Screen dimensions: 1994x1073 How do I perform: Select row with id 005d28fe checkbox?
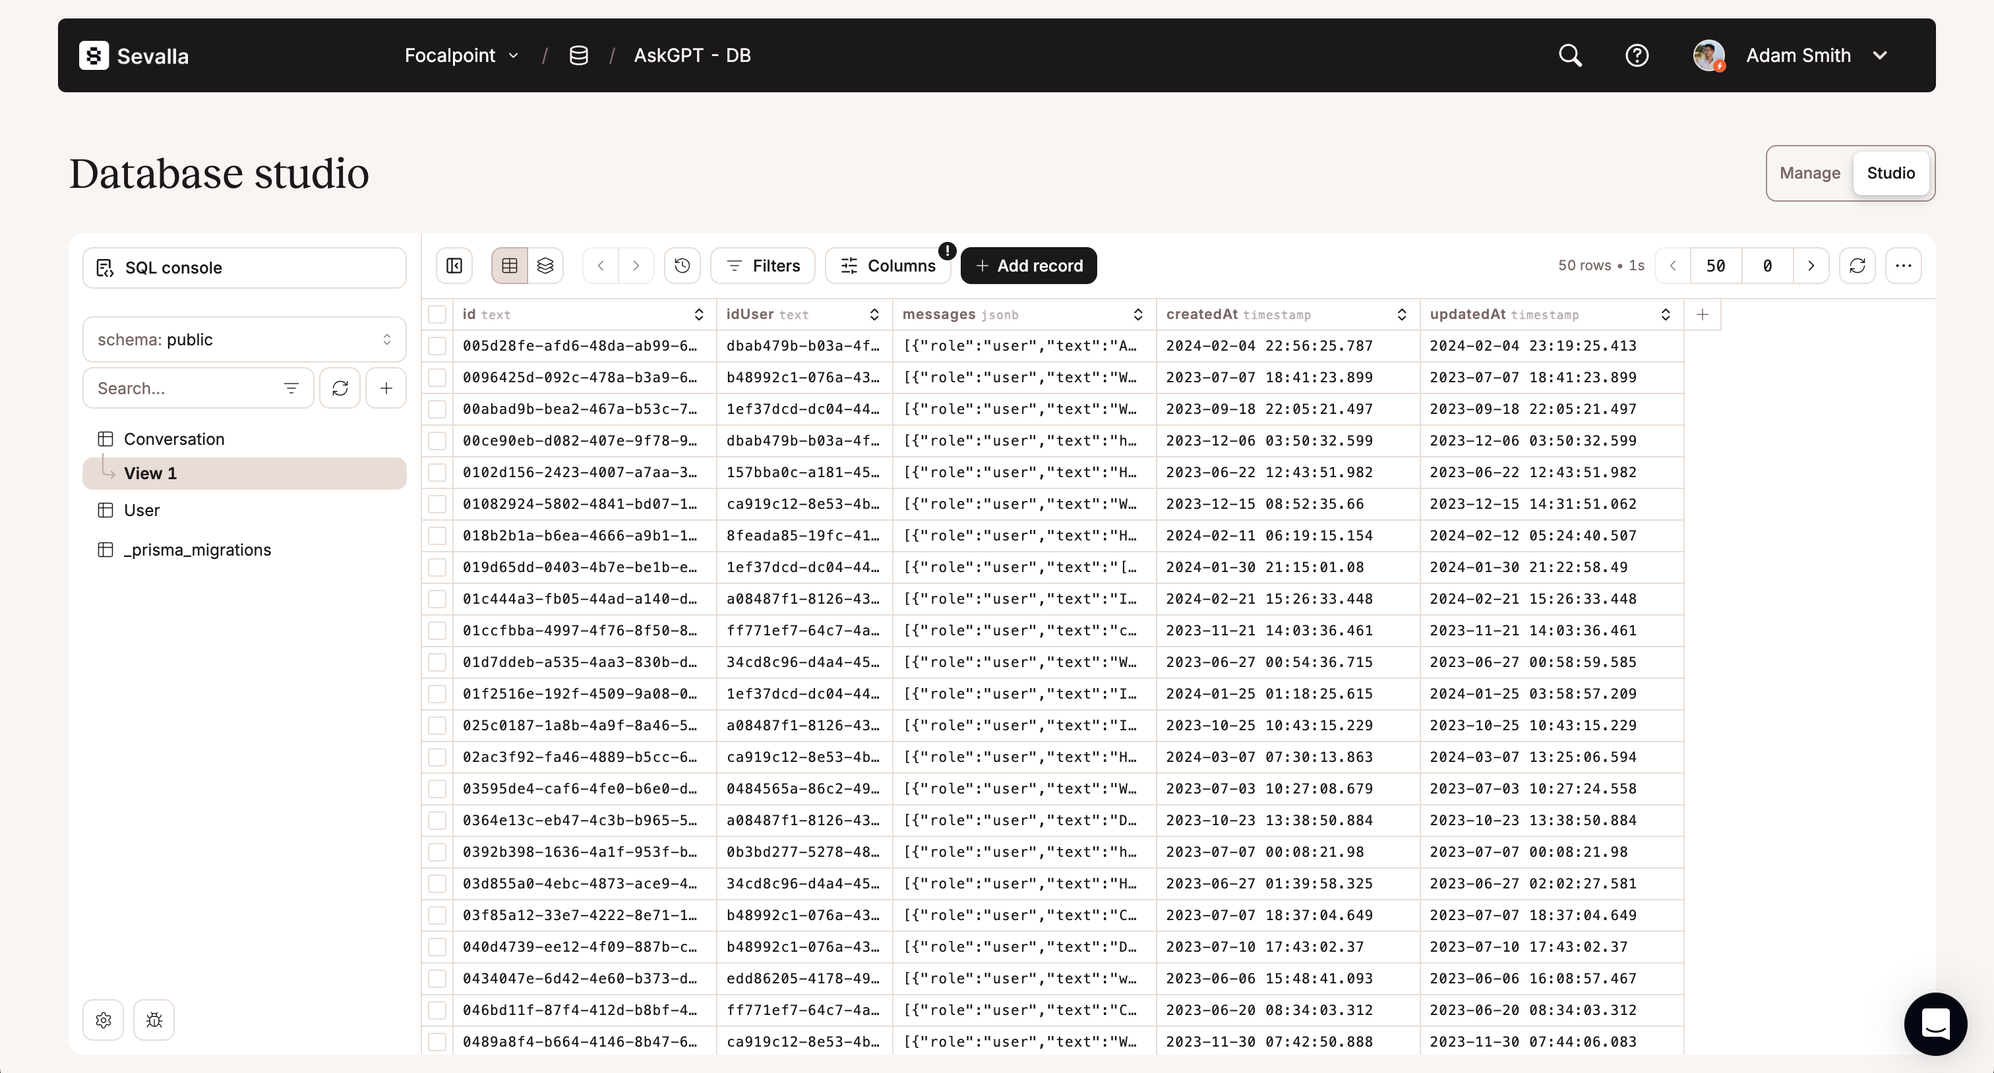click(437, 346)
